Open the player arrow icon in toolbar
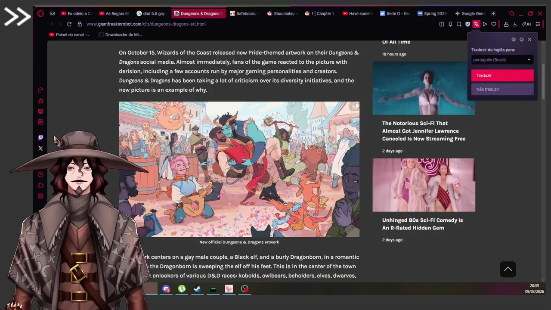 point(485,24)
